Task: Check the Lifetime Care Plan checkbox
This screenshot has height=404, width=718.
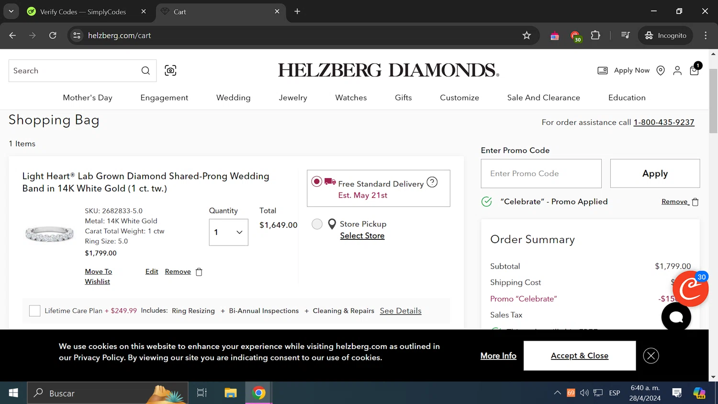Action: [34, 311]
